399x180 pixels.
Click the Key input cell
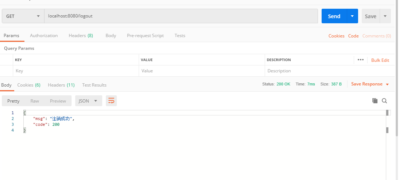(x=76, y=71)
